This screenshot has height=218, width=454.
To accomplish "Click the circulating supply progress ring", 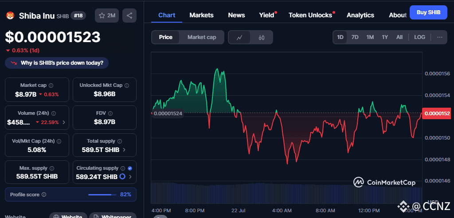I will (x=122, y=176).
